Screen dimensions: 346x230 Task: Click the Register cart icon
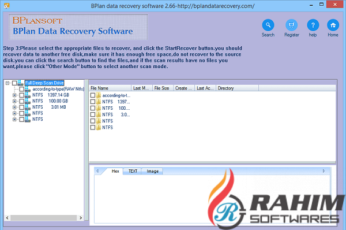click(x=291, y=25)
